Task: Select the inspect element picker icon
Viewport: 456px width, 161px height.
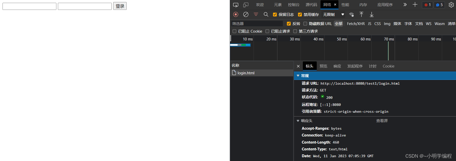Action: [236, 5]
